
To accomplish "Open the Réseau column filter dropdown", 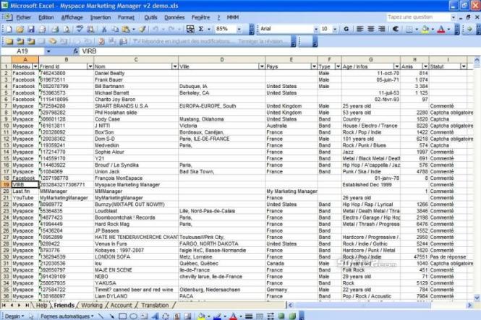I will coord(35,66).
